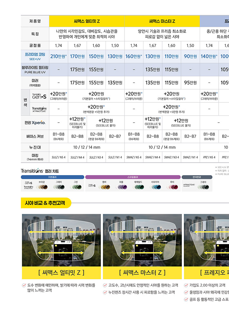Click the '95만원' mirror price cell

[190, 82]
